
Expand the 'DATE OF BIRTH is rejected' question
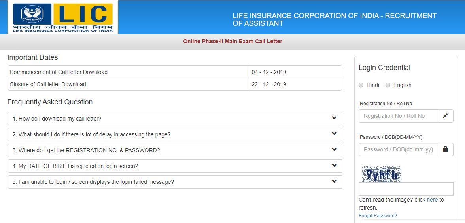pyautogui.click(x=334, y=166)
